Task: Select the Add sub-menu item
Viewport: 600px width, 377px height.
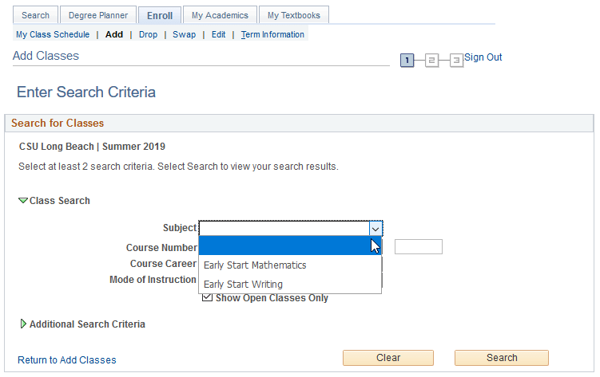Action: (114, 34)
